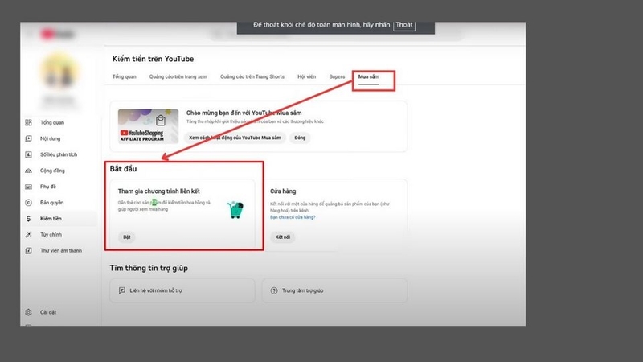The height and width of the screenshot is (362, 643).
Task: Dismiss the welcome card with Đóng
Action: (x=300, y=138)
